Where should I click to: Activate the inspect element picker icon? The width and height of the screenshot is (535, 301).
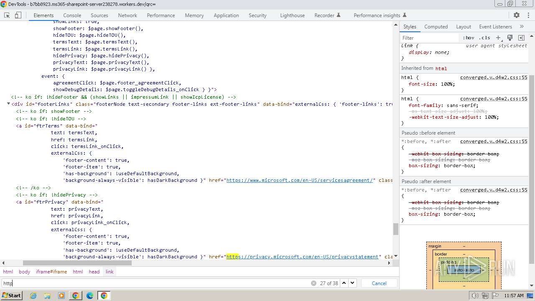[x=7, y=15]
